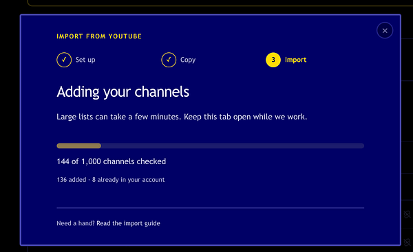Click the Need a hand? text
The image size is (413, 252).
pos(76,223)
